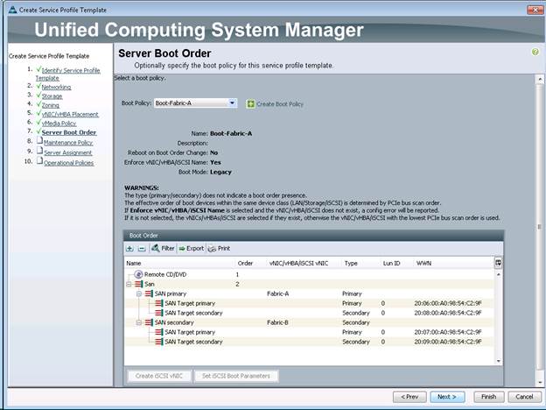Image resolution: width=546 pixels, height=410 pixels.
Task: Select SAN Target secondary with WWN 20:08:00
Action: click(309, 313)
